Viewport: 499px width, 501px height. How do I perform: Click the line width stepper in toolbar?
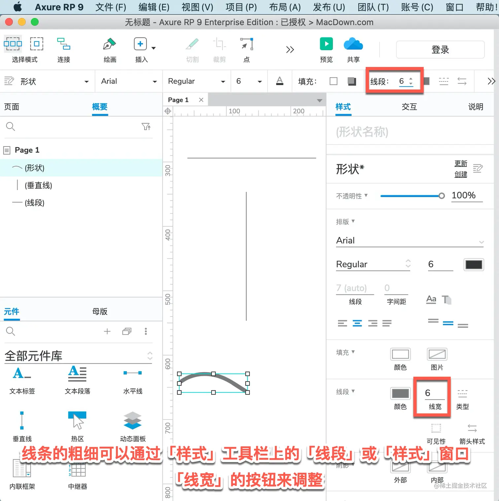click(x=411, y=81)
